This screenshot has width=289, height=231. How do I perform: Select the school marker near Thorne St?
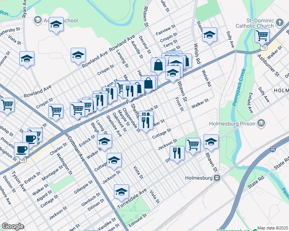click(x=27, y=60)
